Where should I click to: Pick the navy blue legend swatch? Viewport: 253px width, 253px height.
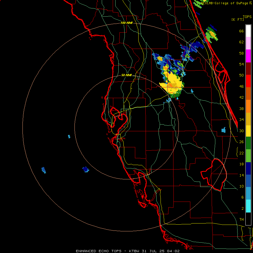coord(248,168)
